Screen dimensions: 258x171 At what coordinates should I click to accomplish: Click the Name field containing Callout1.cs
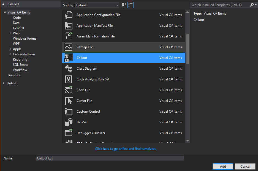pyautogui.click(x=110, y=158)
